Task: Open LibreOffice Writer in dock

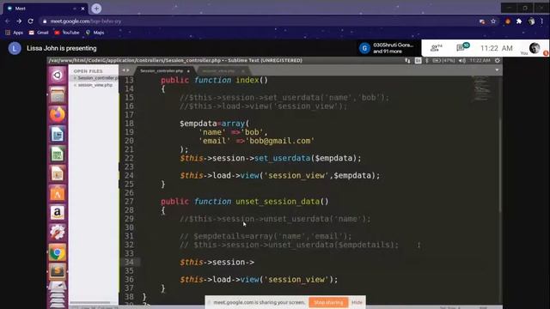Action: [58, 135]
